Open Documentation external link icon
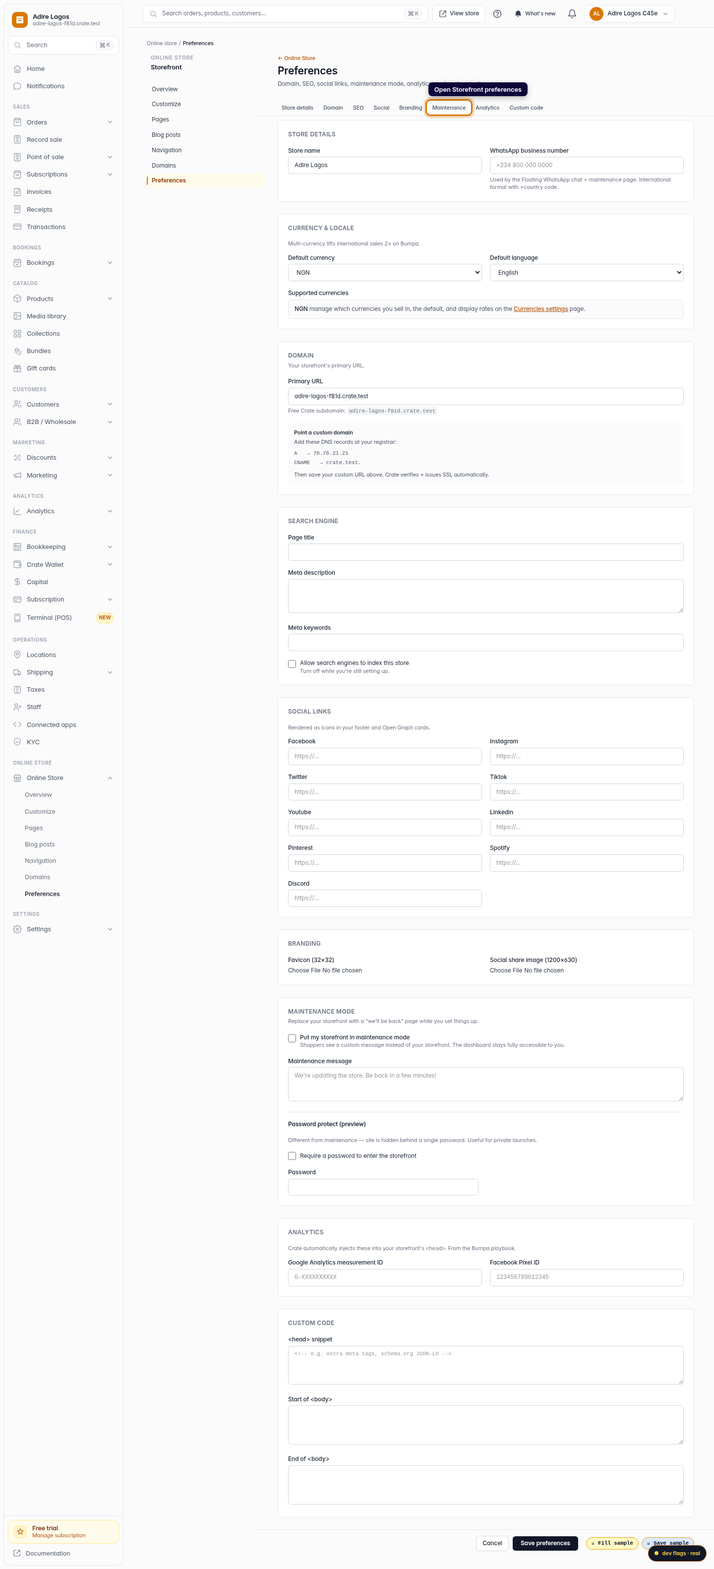The width and height of the screenshot is (714, 1569). pos(17,1553)
